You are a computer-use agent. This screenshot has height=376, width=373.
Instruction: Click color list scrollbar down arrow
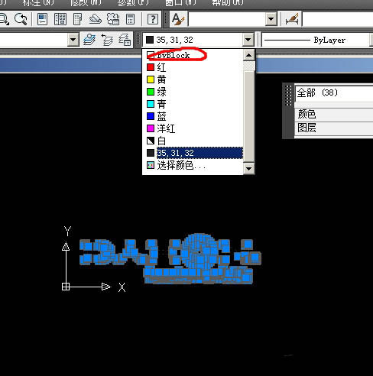coord(248,168)
